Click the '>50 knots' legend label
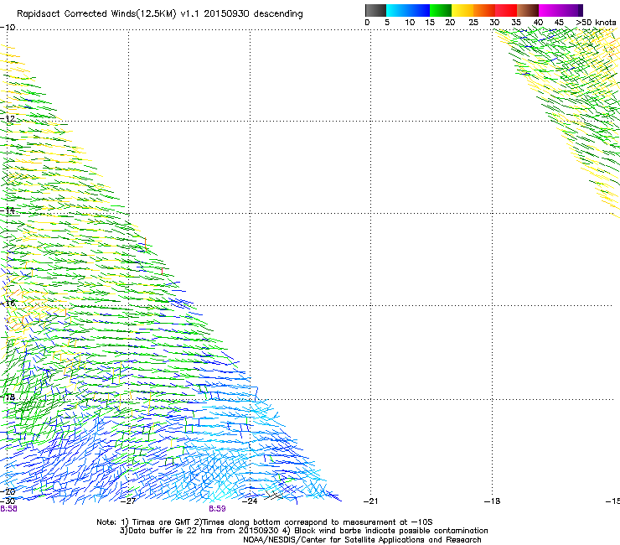Screen dimensions: 620x545 click(596, 23)
